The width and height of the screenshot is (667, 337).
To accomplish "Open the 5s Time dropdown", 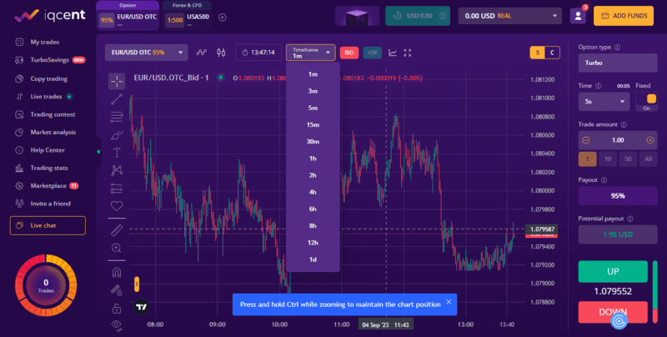I will click(x=604, y=102).
